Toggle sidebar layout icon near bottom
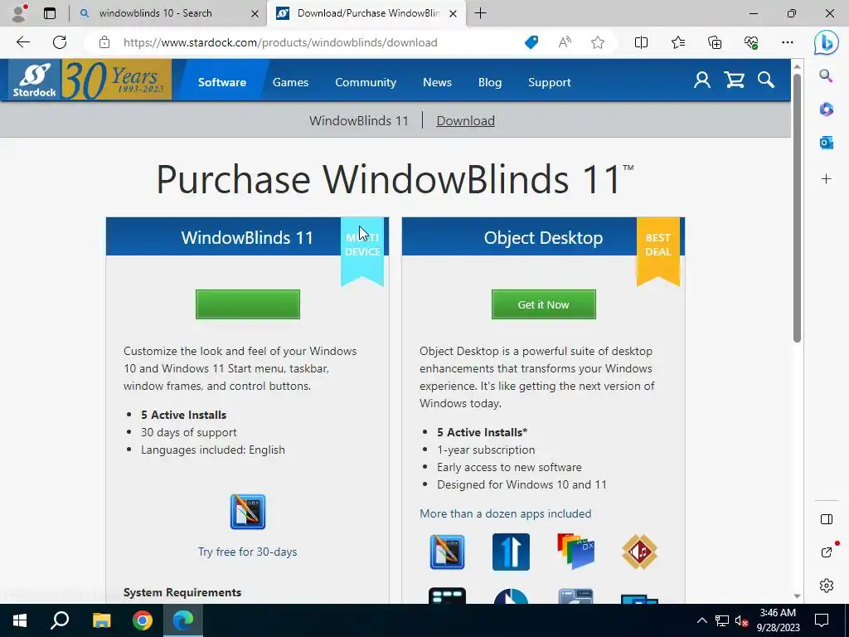This screenshot has width=849, height=637. [826, 519]
